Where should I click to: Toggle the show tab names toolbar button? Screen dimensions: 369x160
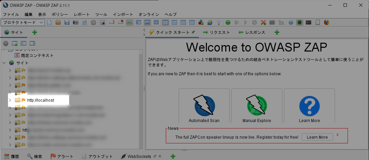pyautogui.click(x=129, y=23)
